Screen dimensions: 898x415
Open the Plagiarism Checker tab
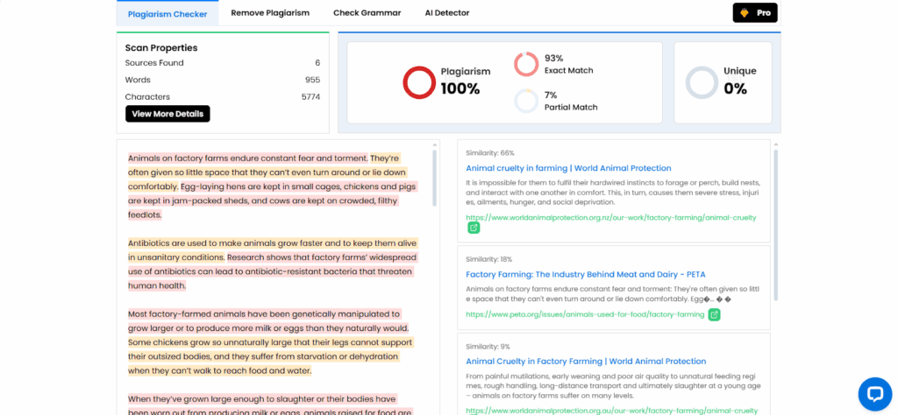167,14
